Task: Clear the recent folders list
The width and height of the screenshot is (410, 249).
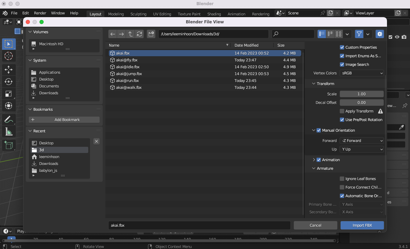Action: point(96,141)
